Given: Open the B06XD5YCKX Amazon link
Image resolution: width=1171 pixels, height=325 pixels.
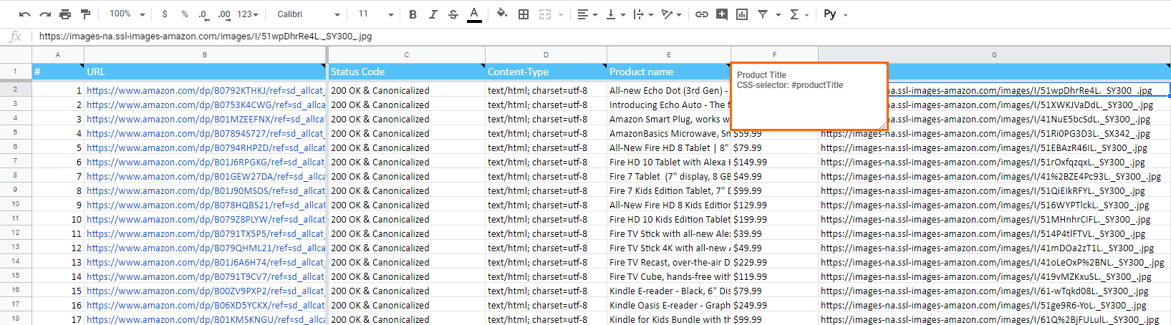Looking at the screenshot, I should (x=206, y=305).
